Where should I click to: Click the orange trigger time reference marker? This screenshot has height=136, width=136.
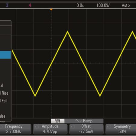pyautogui.click(x=51, y=9)
